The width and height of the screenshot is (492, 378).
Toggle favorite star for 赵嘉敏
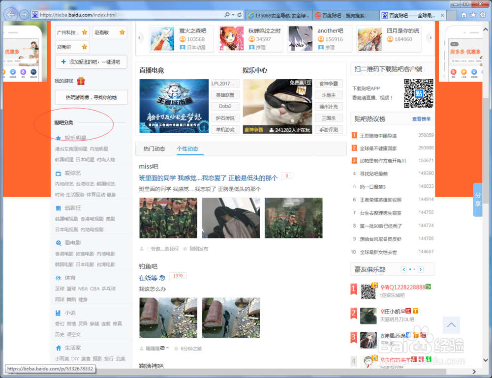pyautogui.click(x=122, y=32)
